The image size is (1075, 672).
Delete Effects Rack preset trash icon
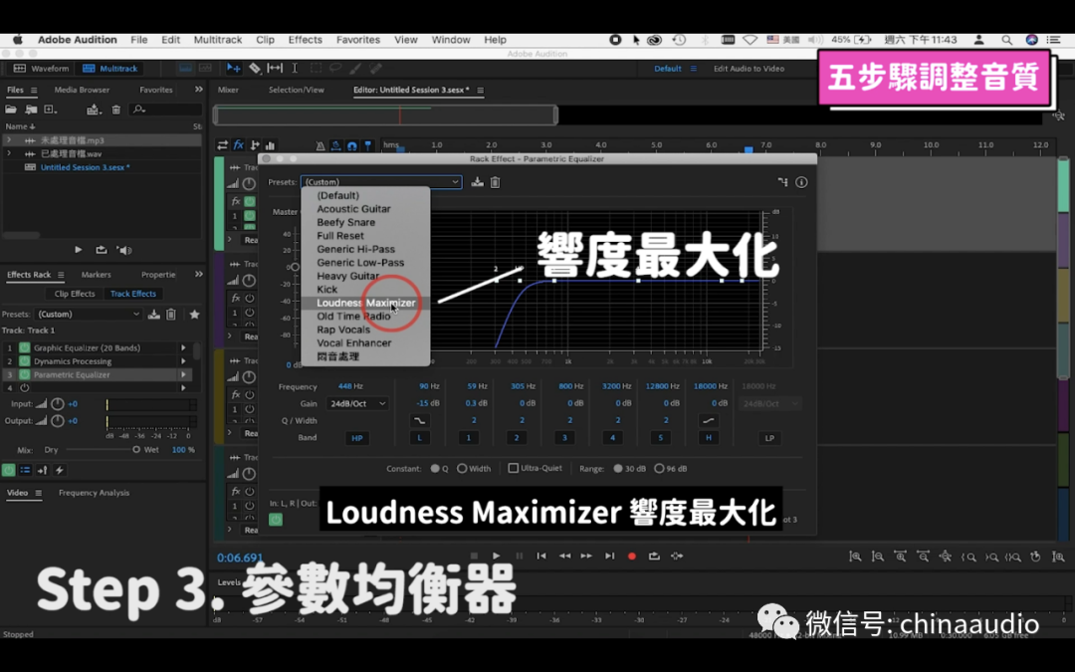(x=171, y=314)
